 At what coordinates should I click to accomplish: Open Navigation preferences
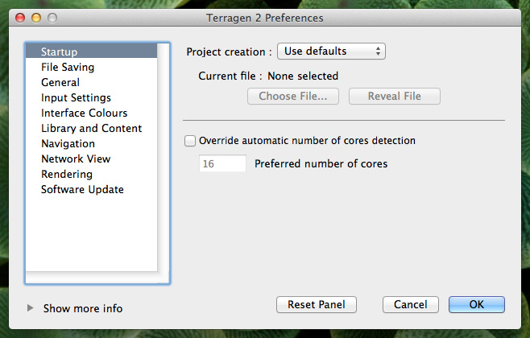(x=91, y=143)
